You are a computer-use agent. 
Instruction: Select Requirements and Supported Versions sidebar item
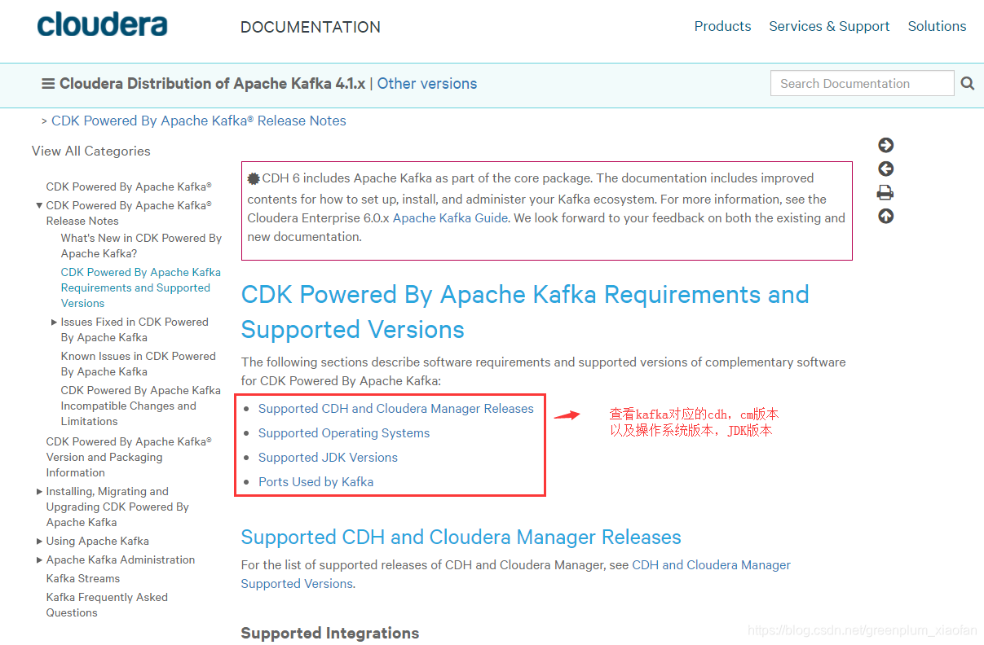point(140,287)
